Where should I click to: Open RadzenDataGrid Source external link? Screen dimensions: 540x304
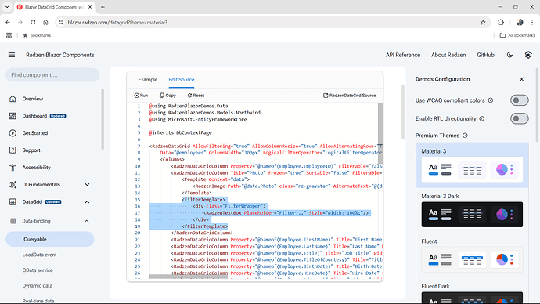pos(350,96)
